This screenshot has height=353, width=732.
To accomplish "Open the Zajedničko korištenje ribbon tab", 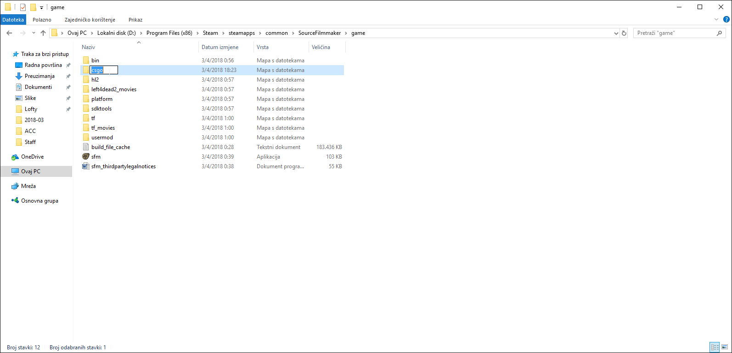I will coord(90,20).
